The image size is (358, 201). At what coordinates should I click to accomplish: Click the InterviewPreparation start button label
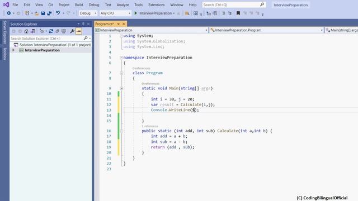tap(156, 13)
